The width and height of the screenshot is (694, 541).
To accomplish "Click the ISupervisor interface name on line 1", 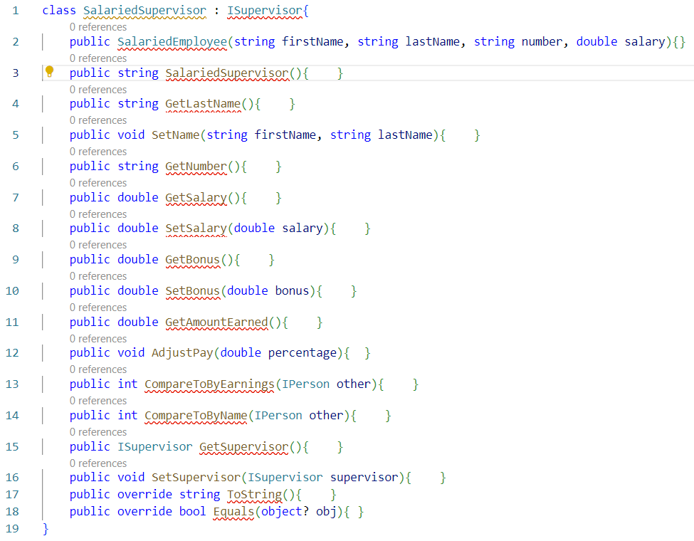I will click(x=265, y=11).
